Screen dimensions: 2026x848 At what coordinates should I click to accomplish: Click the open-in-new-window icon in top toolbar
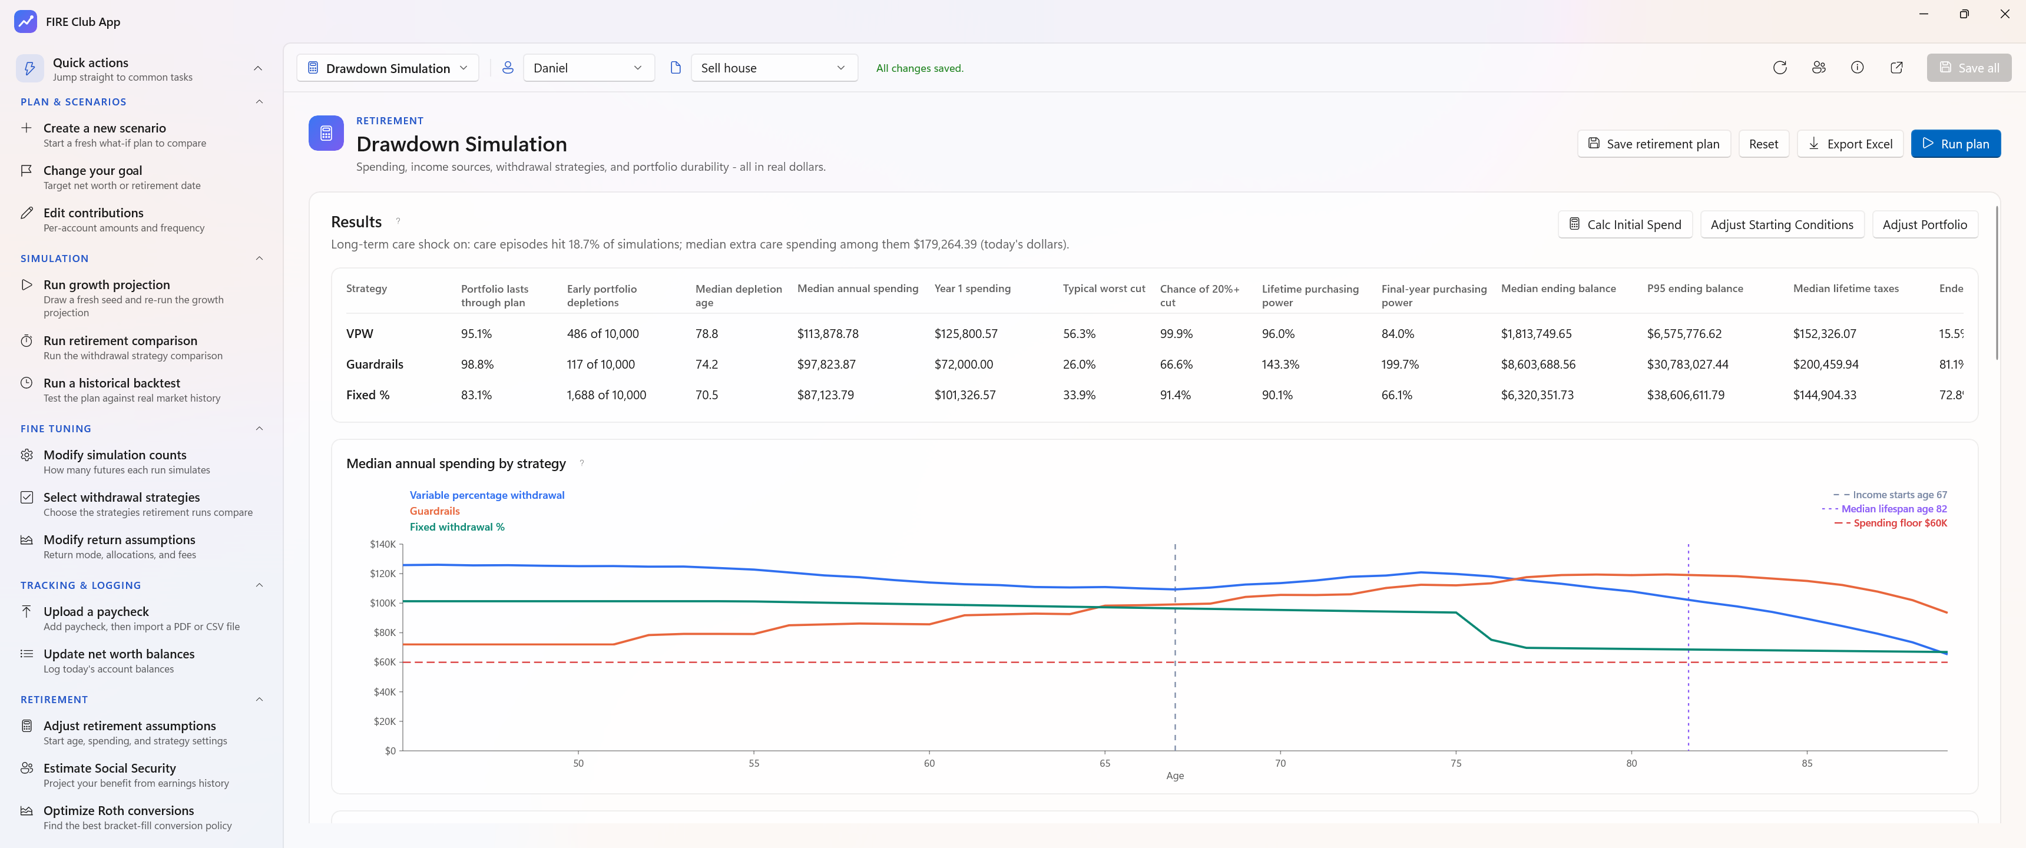pos(1896,68)
